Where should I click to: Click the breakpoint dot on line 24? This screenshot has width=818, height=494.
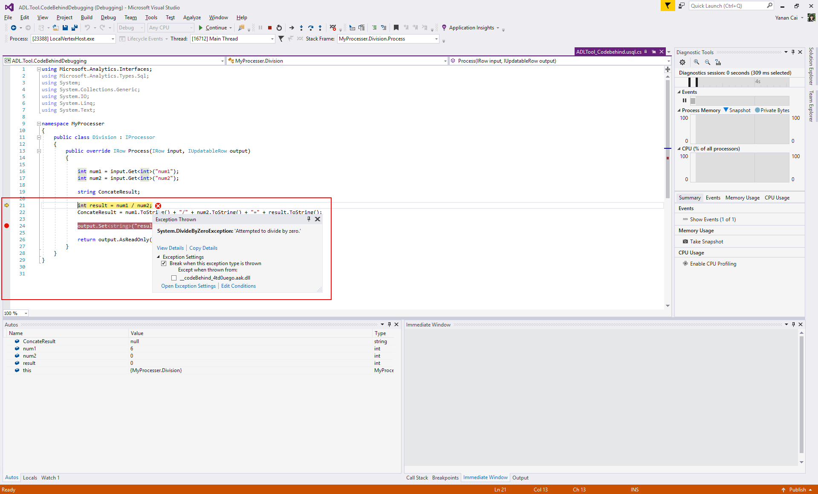click(x=7, y=226)
